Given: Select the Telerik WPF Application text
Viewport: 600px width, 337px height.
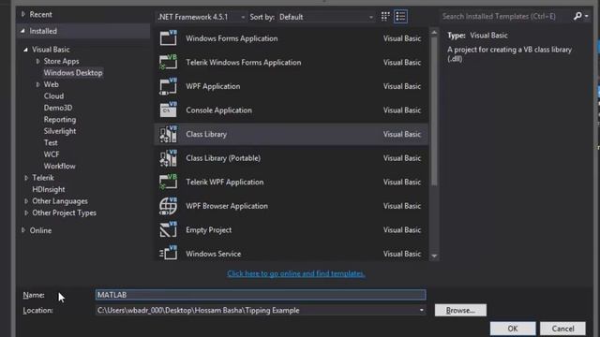Looking at the screenshot, I should click(225, 182).
